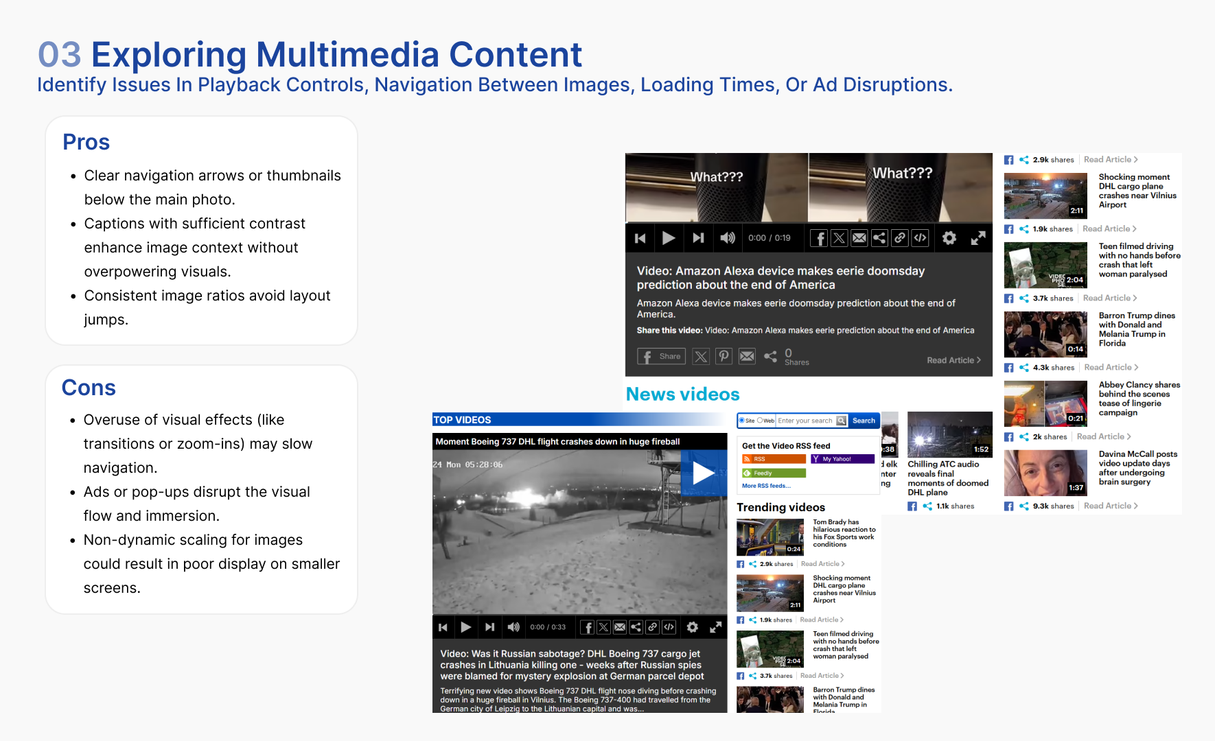
Task: Open embed code icon in Alexa player
Action: [x=921, y=238]
